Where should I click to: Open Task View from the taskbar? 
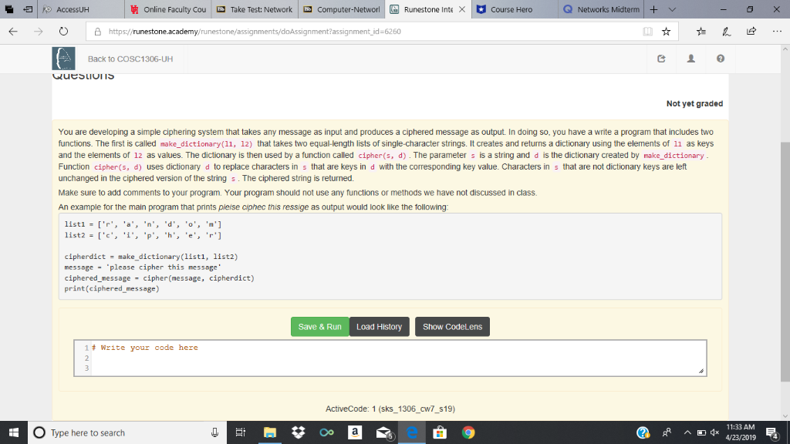pyautogui.click(x=241, y=432)
